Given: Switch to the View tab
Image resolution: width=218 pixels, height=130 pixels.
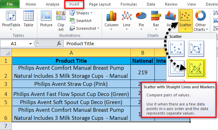Looking at the screenshot, I should (191, 4).
